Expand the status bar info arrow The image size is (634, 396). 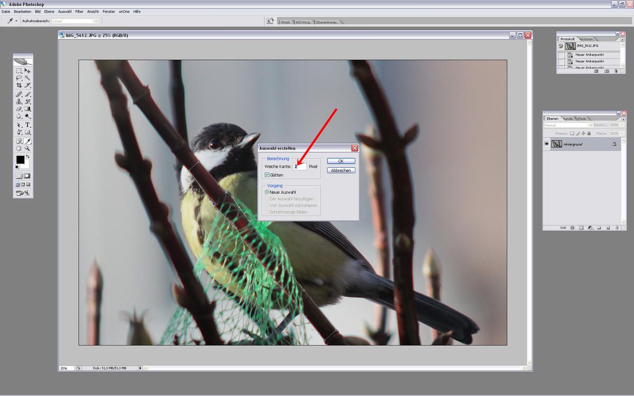pos(141,368)
